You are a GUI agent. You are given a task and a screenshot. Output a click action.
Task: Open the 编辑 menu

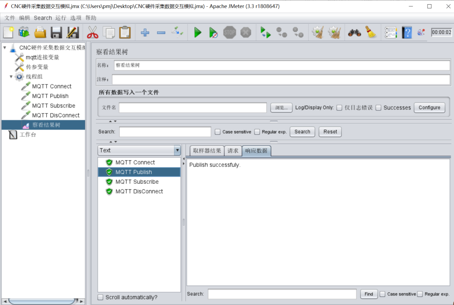pos(25,18)
